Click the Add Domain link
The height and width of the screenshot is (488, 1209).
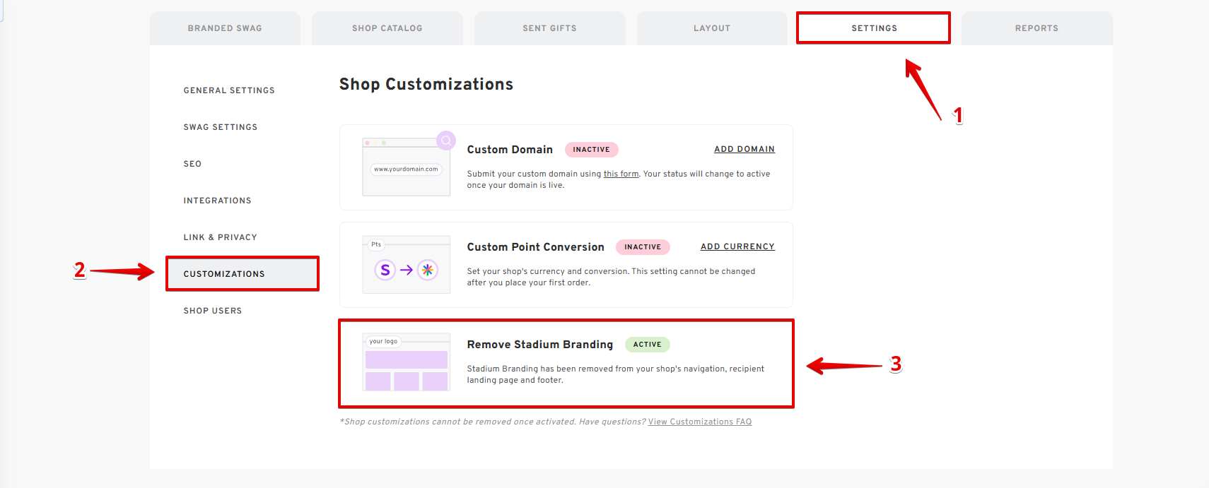click(744, 149)
